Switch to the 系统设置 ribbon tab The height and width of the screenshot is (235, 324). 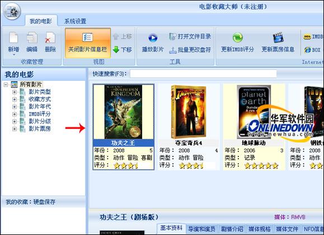[x=75, y=21]
